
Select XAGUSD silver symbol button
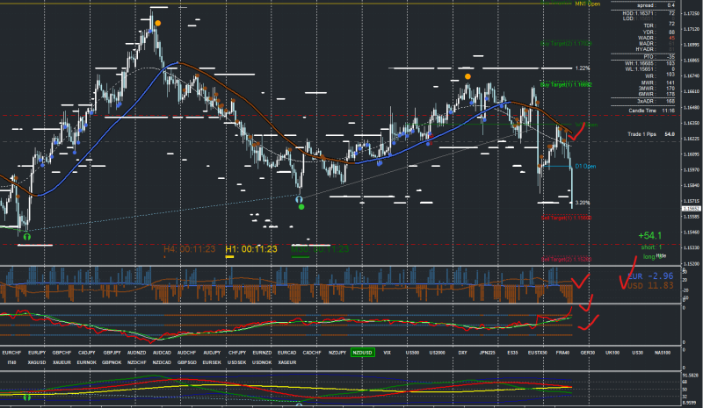(x=37, y=362)
